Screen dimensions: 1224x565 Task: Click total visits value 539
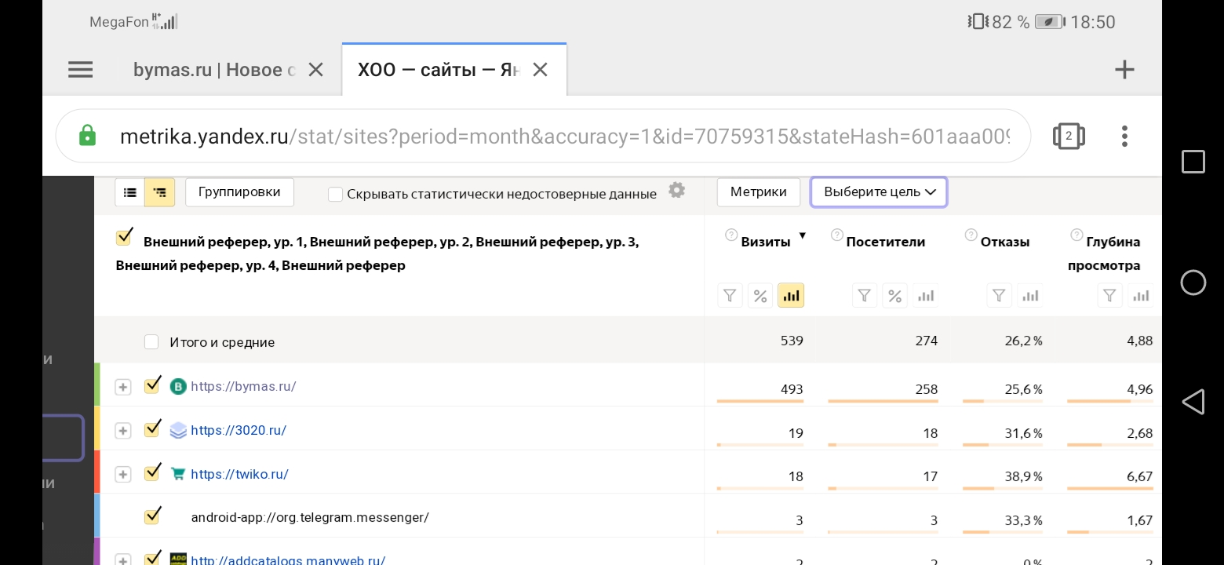(x=792, y=341)
